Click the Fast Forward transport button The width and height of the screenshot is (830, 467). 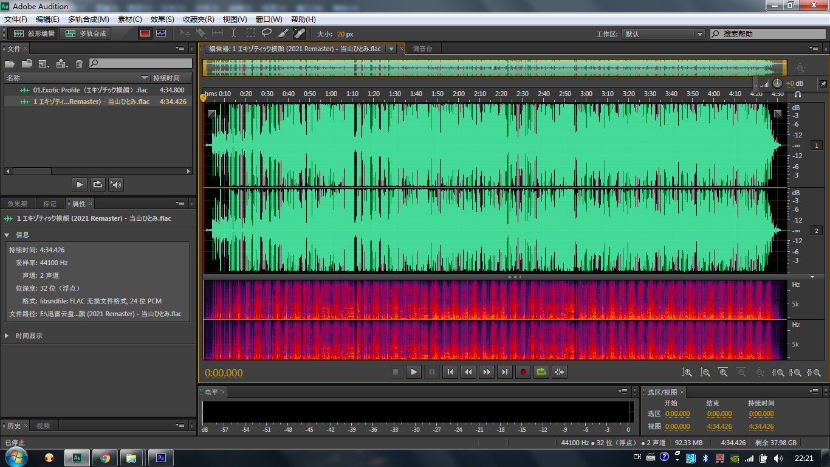click(x=487, y=372)
